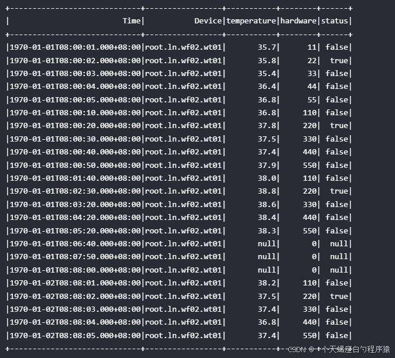Select the temperature value 38.2
The image size is (395, 358).
267,283
